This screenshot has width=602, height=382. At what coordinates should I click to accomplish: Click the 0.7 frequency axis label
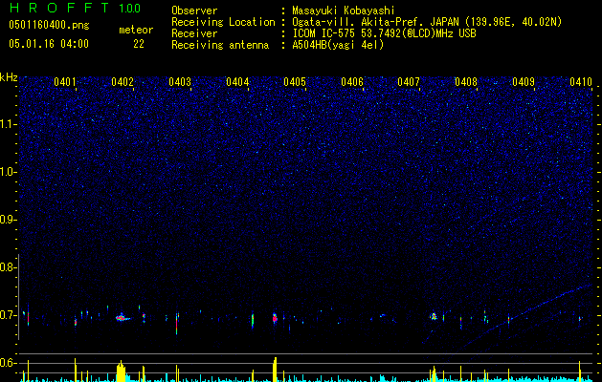[9, 315]
